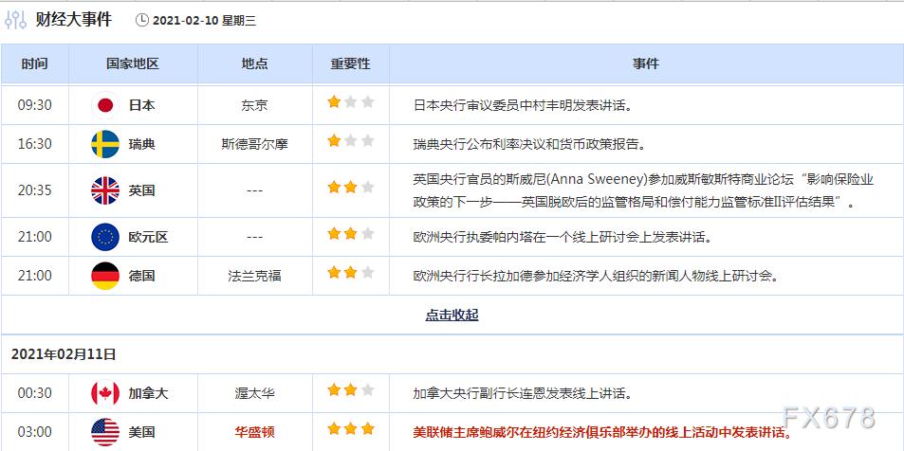Click the Sweden flag icon

click(x=105, y=144)
